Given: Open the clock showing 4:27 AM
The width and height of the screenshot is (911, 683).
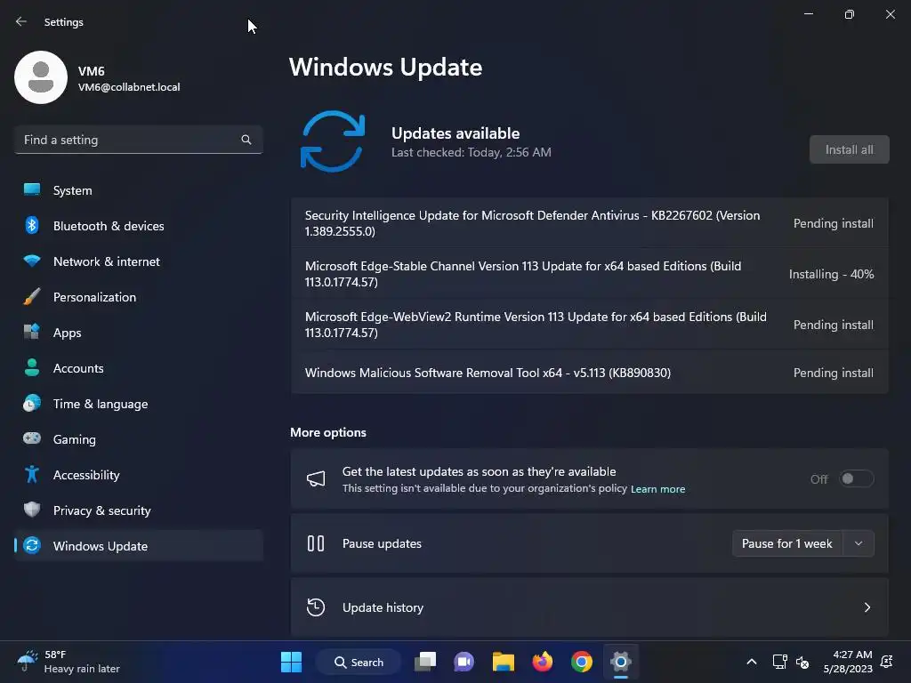Looking at the screenshot, I should (x=848, y=662).
